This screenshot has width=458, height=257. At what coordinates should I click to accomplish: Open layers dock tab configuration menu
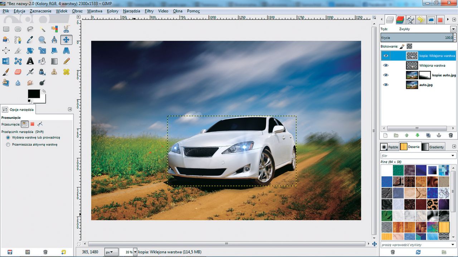454,20
